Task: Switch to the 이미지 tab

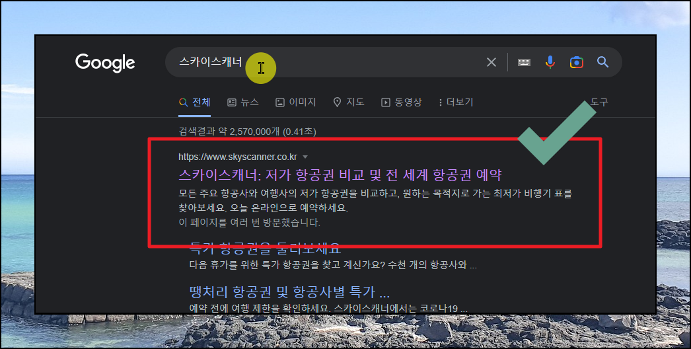Action: click(x=296, y=102)
